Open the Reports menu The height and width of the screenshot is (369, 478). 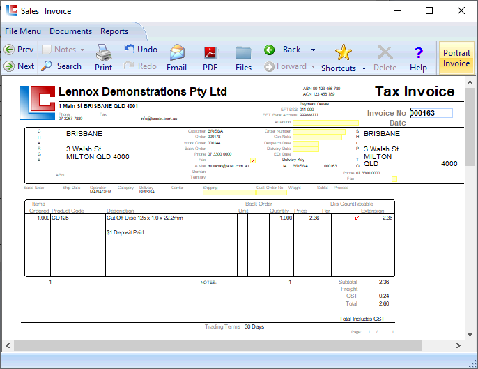click(114, 31)
